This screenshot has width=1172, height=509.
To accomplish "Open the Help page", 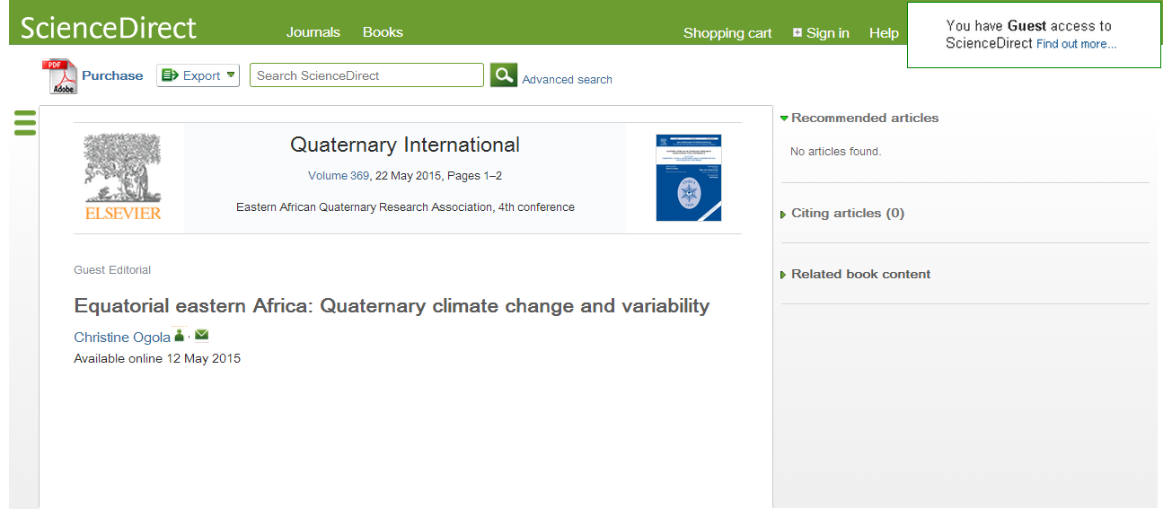I will tap(884, 33).
